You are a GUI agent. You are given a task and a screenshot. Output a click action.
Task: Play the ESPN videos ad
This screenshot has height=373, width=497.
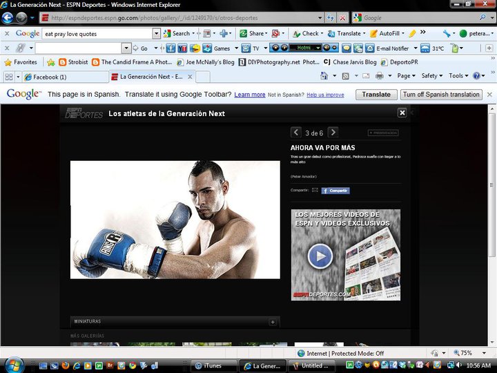(319, 256)
